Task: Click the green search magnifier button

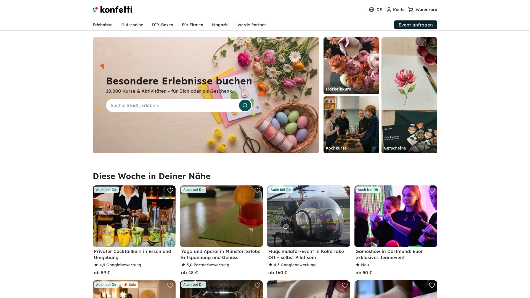Action: click(245, 105)
